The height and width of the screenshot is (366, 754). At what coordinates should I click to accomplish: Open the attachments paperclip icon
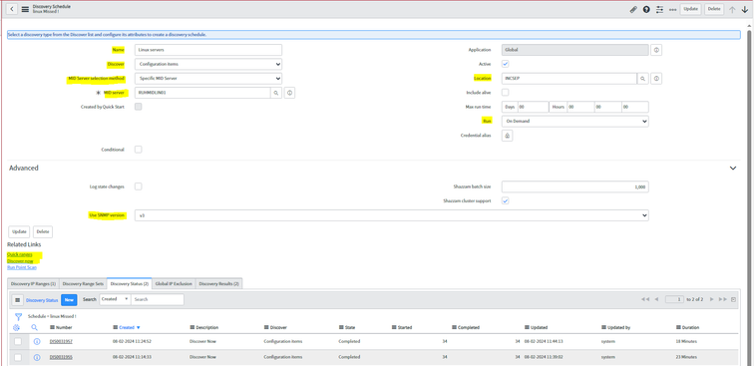point(633,9)
